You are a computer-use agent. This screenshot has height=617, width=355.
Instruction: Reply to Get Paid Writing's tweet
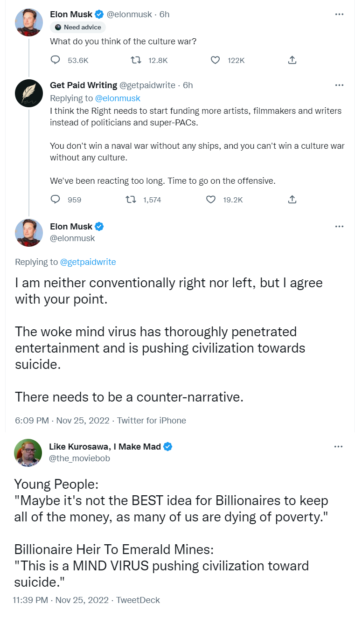[x=56, y=200]
